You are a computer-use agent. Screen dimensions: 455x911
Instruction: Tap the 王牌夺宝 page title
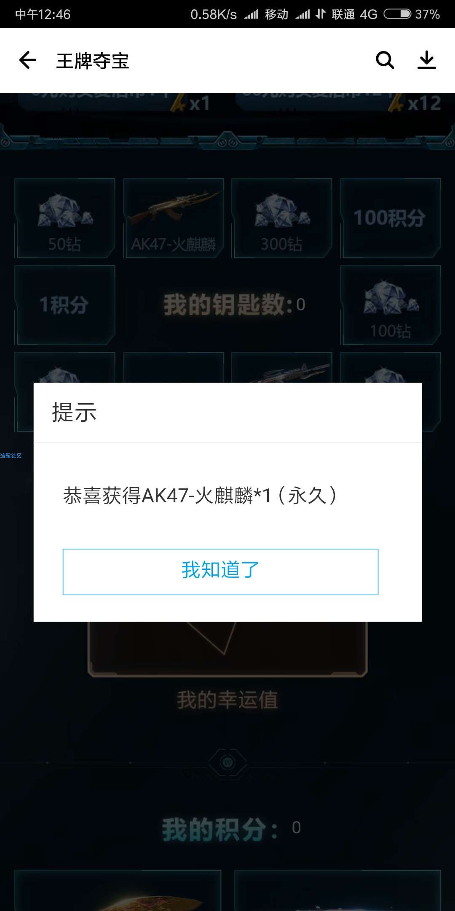(93, 61)
